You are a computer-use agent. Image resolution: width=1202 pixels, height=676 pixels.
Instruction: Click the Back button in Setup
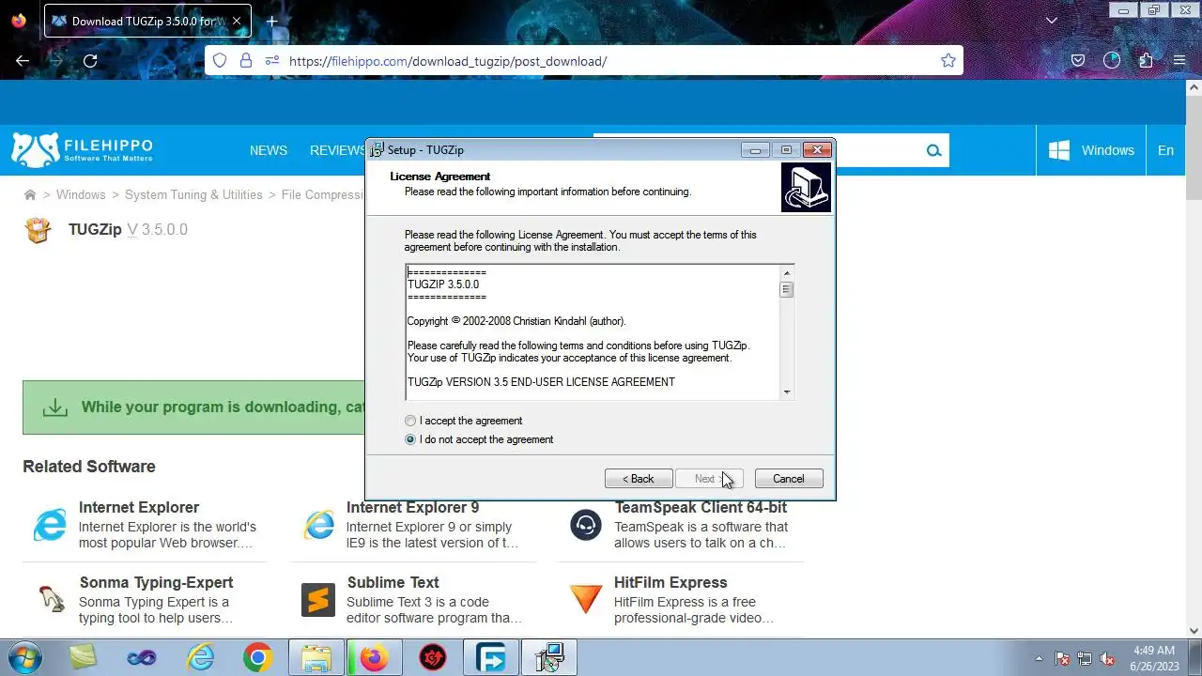639,479
